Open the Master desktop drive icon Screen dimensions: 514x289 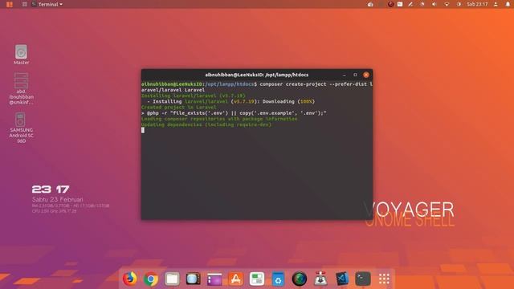point(22,55)
